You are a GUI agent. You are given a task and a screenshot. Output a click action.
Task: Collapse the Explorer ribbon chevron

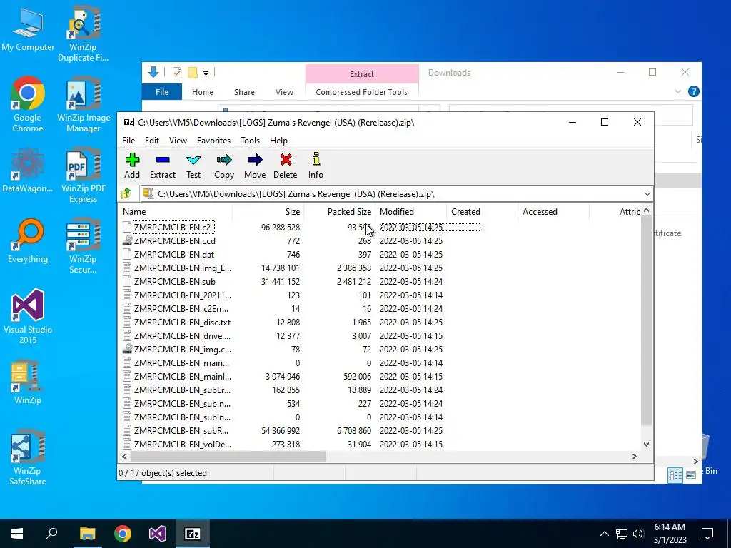[678, 92]
